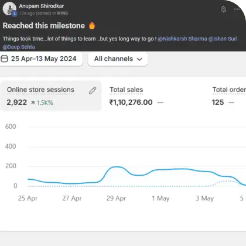Open the Anupam Shirodkar author name link
Screen dimensions: 246x246
click(x=42, y=6)
